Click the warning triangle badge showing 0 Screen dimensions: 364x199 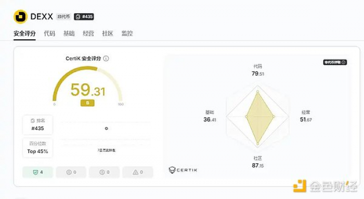[x=138, y=172]
